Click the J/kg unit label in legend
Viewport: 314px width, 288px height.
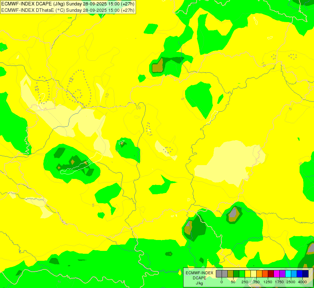tap(199, 283)
